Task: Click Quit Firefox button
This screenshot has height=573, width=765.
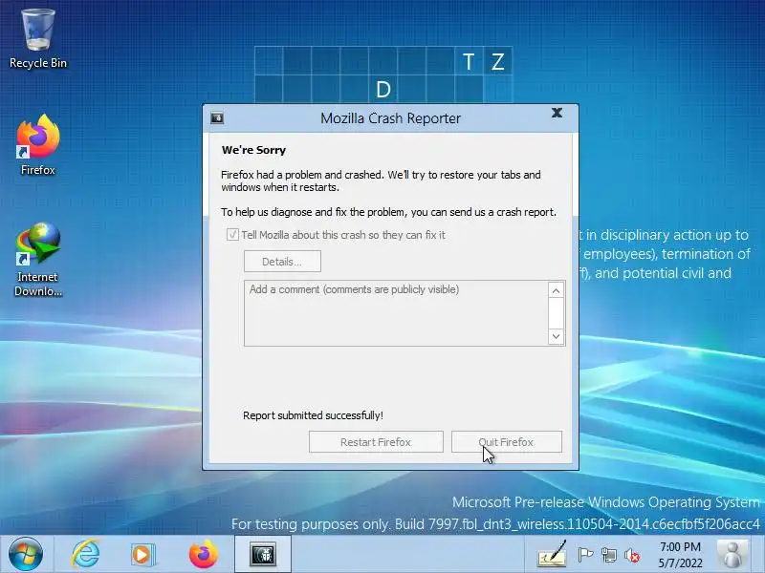Action: coord(507,442)
